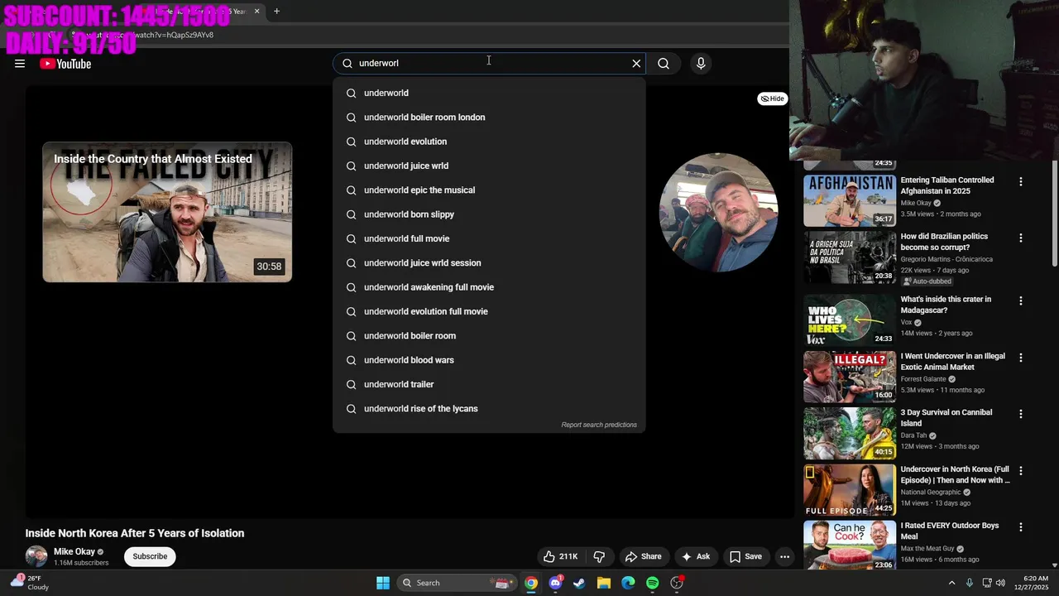Like the video with 211K likes
This screenshot has width=1059, height=596.
(561, 556)
